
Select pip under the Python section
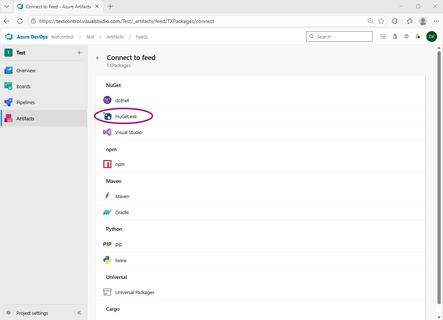coord(119,244)
